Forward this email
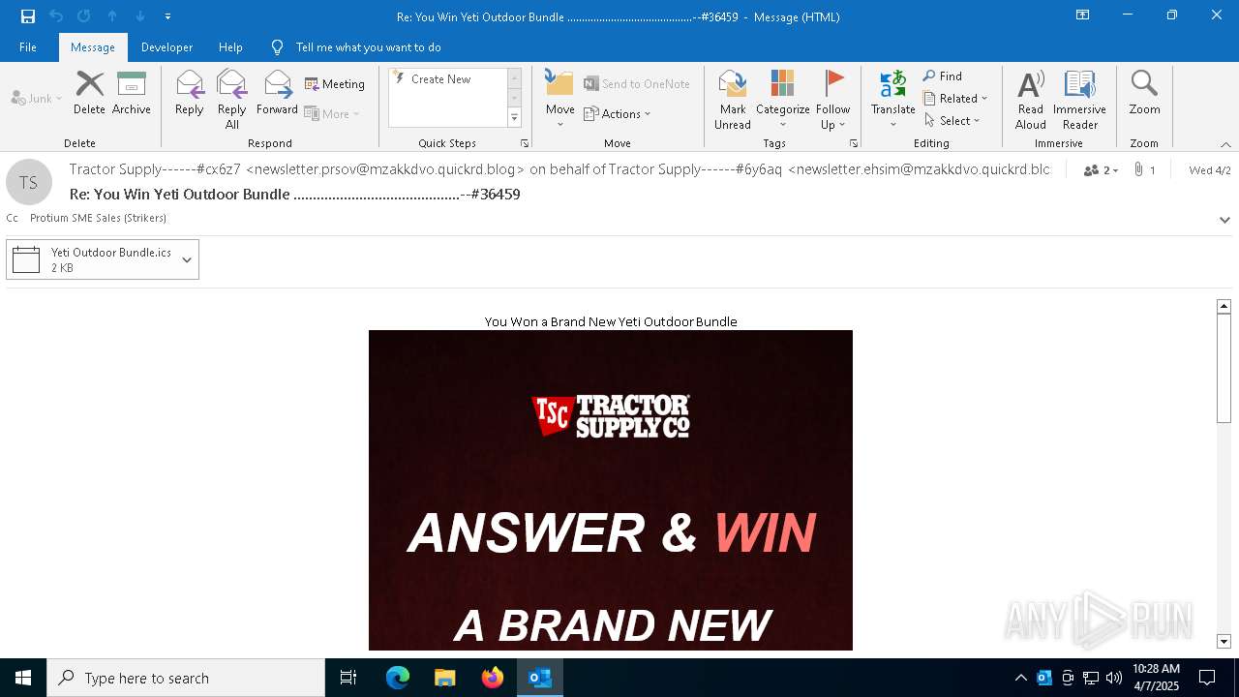The image size is (1239, 697). [x=278, y=93]
